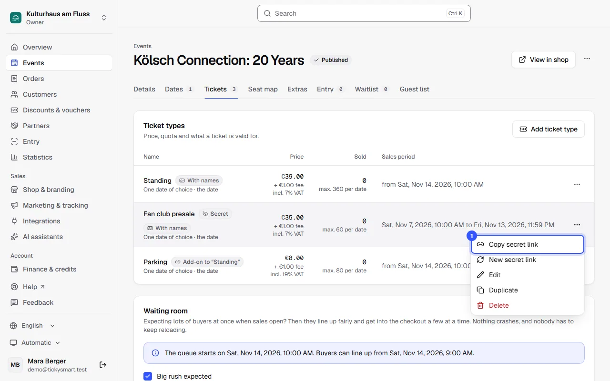Click the Customers people icon
The width and height of the screenshot is (610, 381).
click(14, 94)
